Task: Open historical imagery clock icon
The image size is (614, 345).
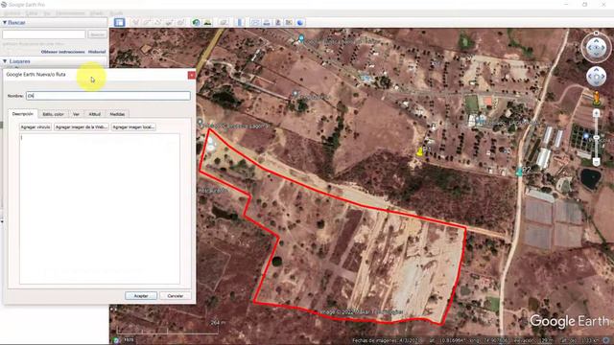Action: (196, 22)
